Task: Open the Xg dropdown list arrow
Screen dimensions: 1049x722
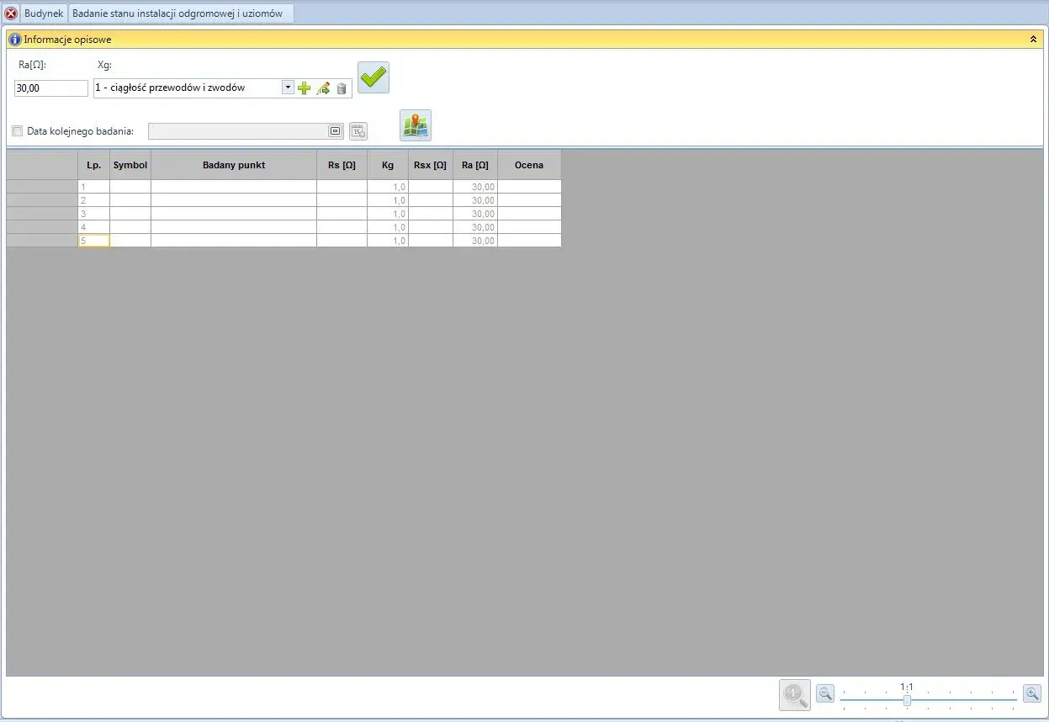Action: tap(288, 87)
